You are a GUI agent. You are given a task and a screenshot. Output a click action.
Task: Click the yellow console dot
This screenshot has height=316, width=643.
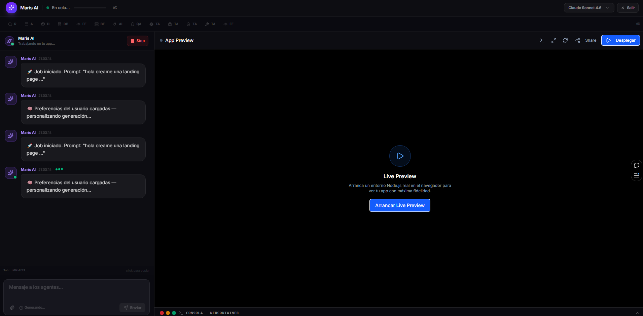click(168, 313)
